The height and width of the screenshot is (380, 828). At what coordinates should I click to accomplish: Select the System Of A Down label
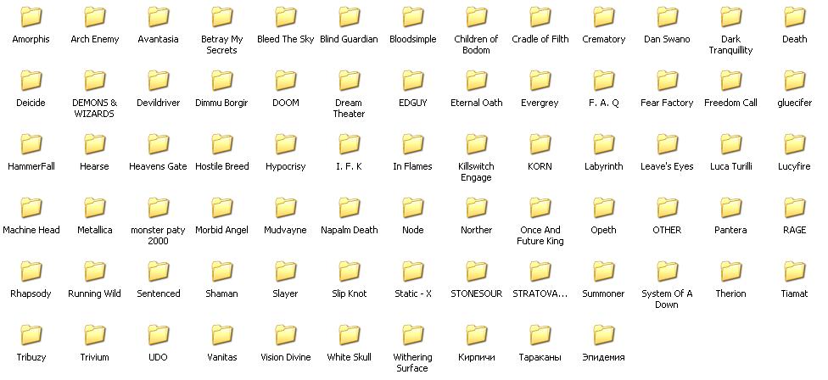(667, 299)
